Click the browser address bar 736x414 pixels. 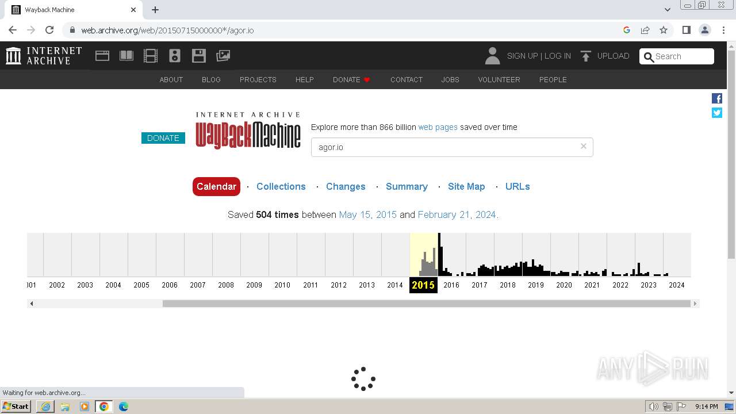coord(339,30)
